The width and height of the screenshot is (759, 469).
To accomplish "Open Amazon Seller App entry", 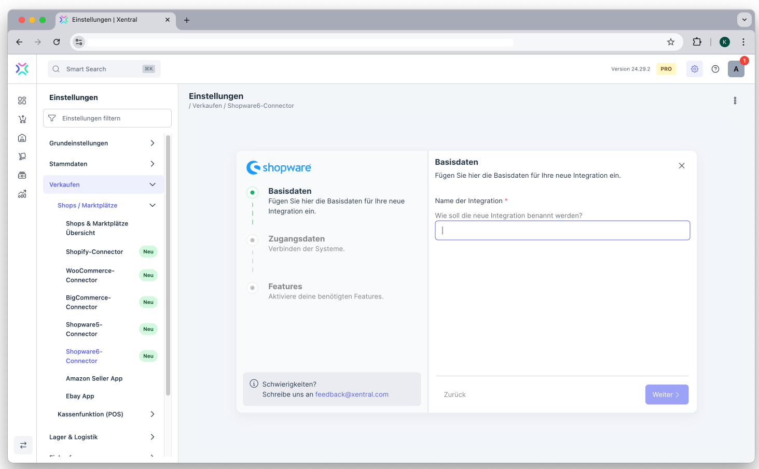I will tap(94, 379).
